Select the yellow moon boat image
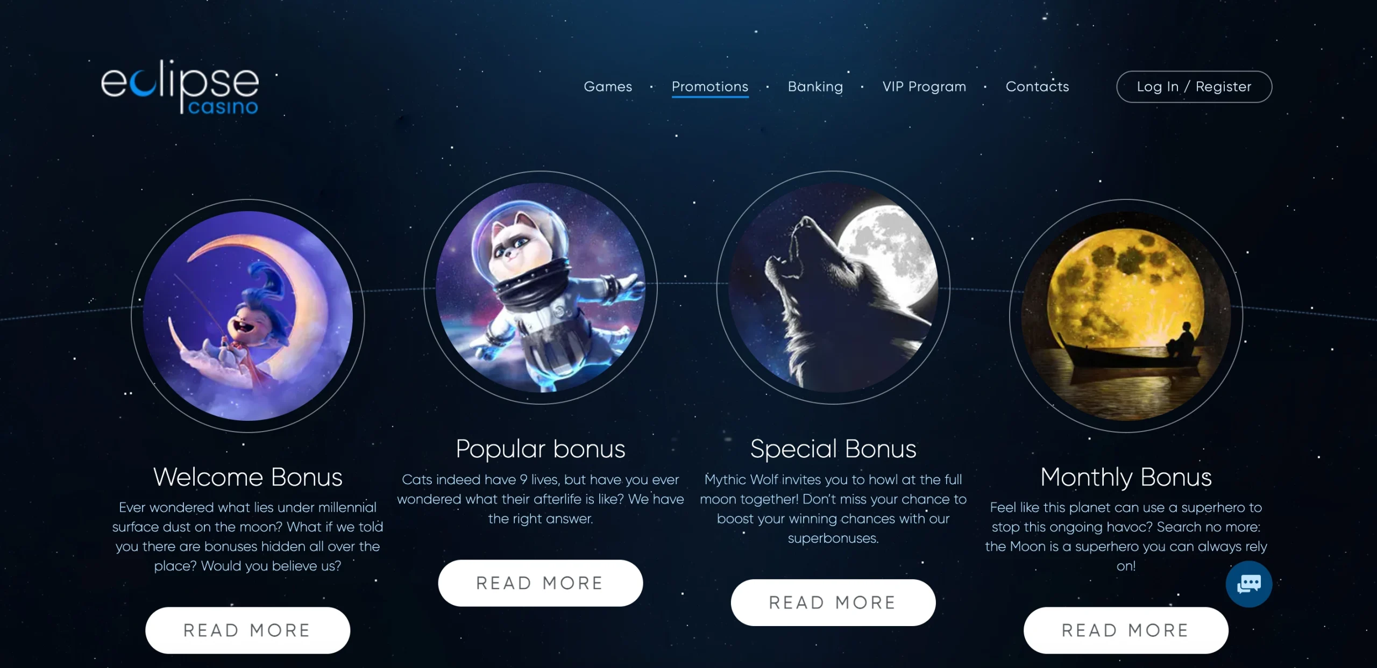The width and height of the screenshot is (1377, 668). pos(1125,315)
